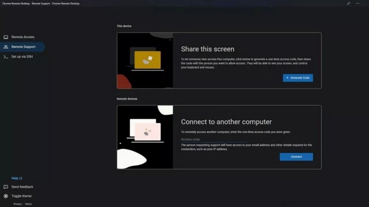Click the Send feedback icon
Image resolution: width=369 pixels, height=207 pixels.
(6, 187)
